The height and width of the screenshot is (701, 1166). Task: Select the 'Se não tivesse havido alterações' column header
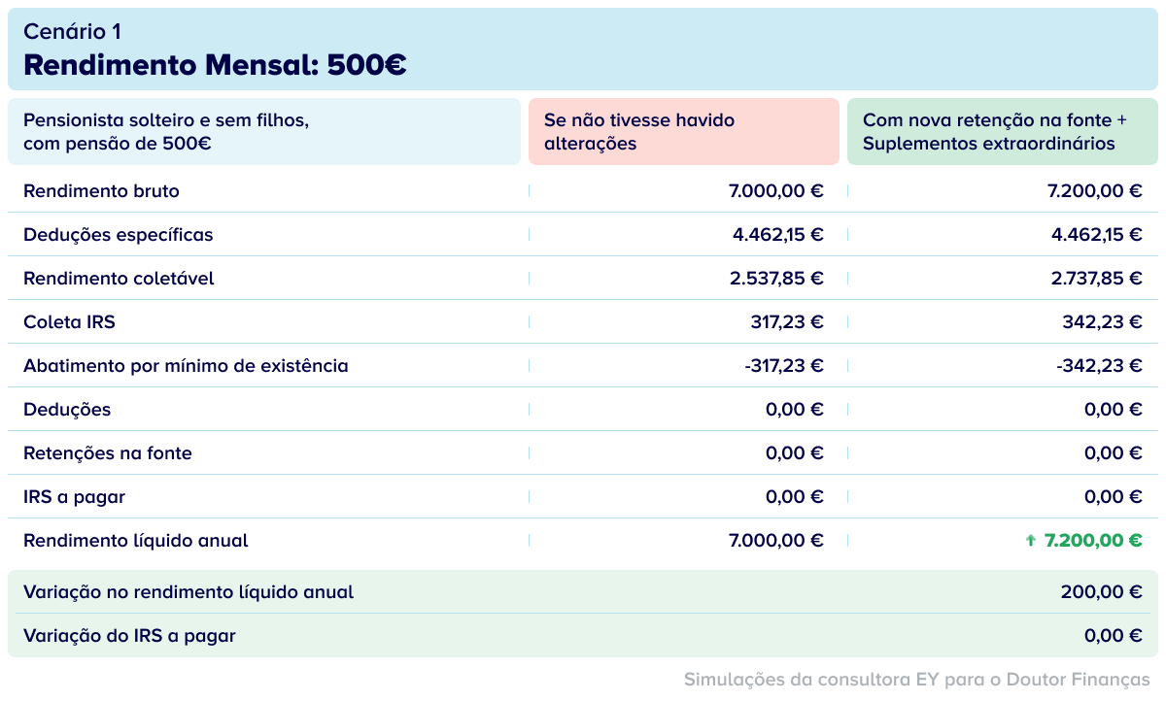click(x=683, y=132)
